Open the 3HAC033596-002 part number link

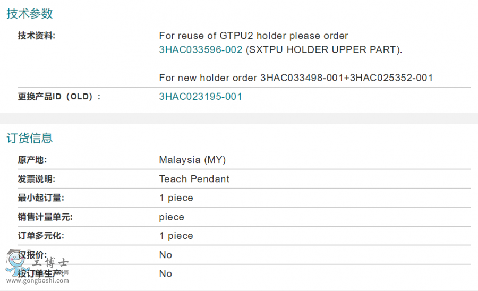[x=200, y=50]
